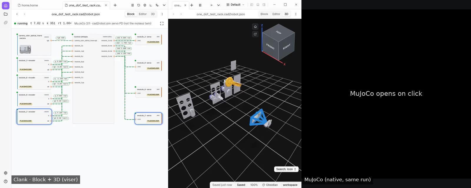Select the revolute_3 encoder block
The width and height of the screenshot is (471, 188).
[x=34, y=65]
